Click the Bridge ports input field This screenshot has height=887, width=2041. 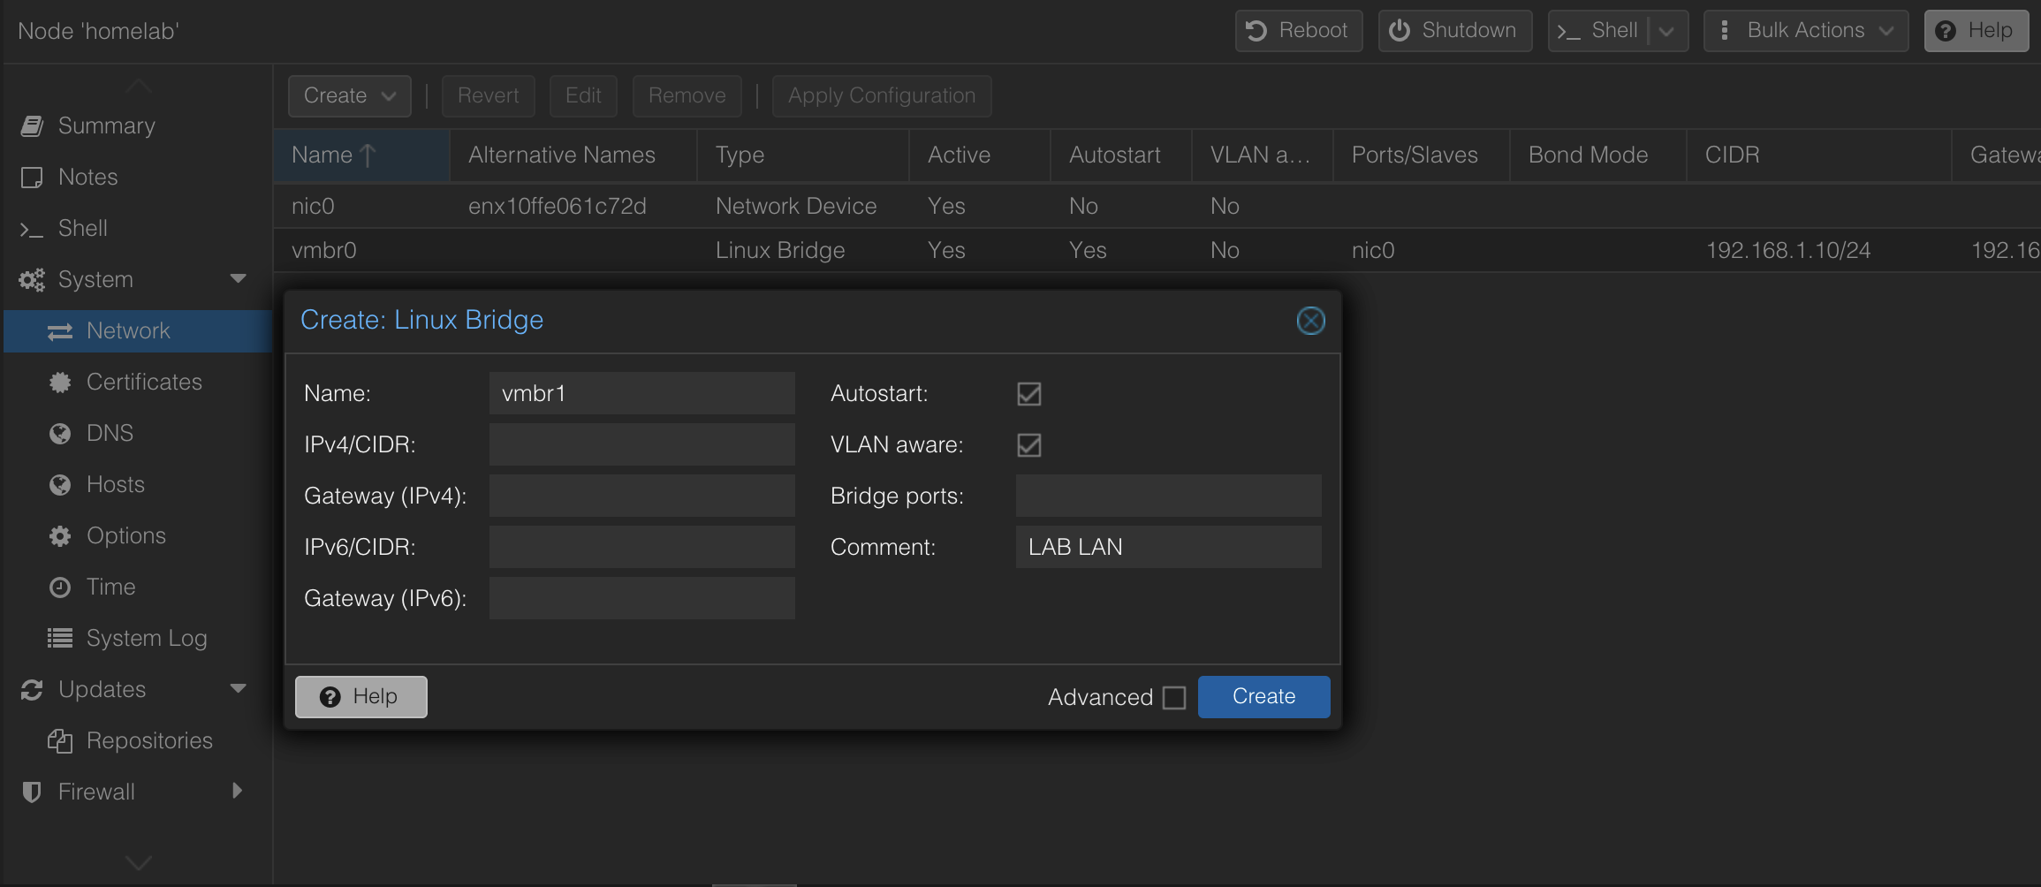[x=1169, y=496]
